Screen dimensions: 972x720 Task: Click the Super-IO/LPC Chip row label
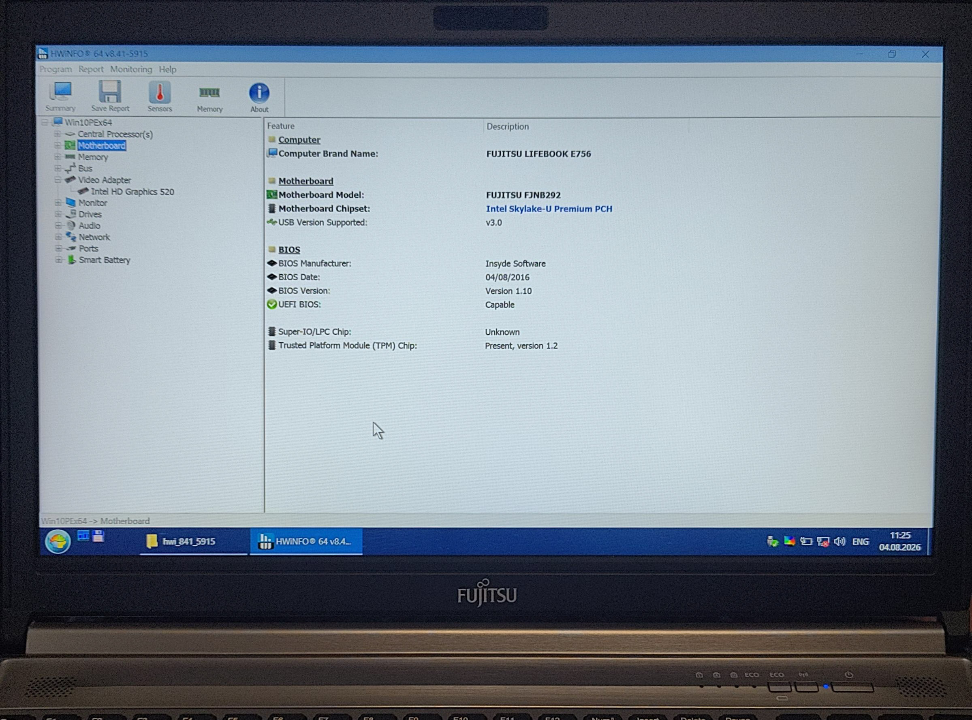(315, 332)
